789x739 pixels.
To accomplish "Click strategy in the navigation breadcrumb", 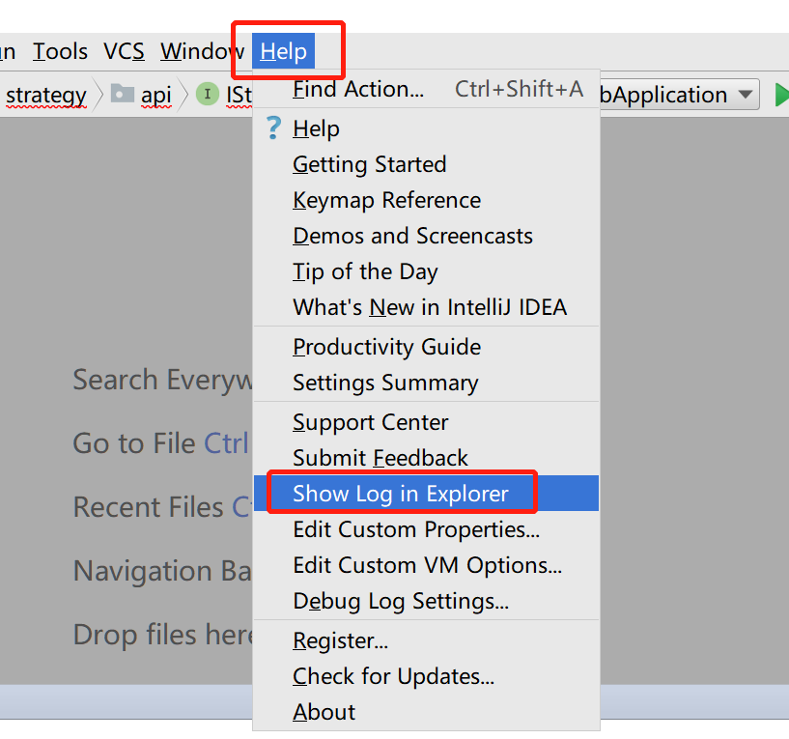I will click(45, 95).
